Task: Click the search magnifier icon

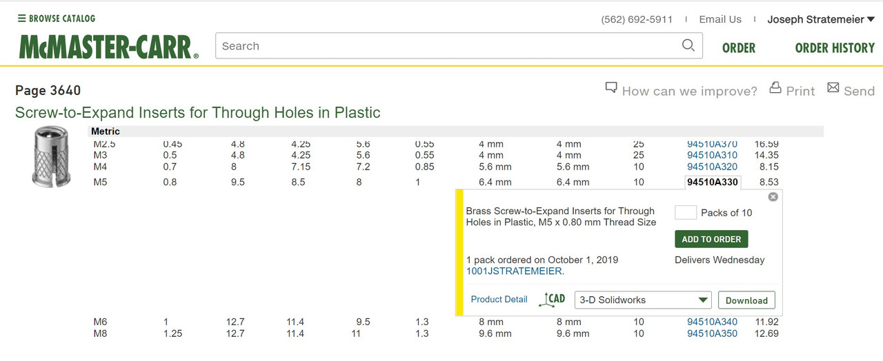Action: tap(688, 45)
